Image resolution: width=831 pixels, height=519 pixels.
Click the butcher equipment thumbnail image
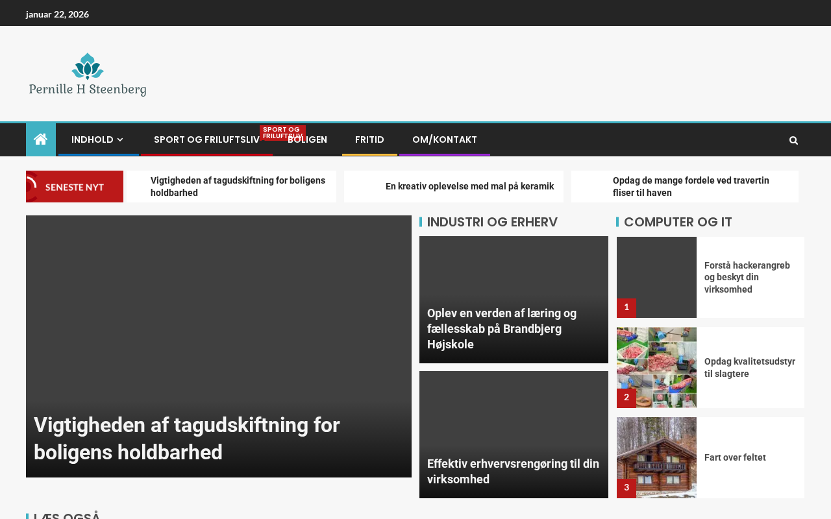(656, 367)
